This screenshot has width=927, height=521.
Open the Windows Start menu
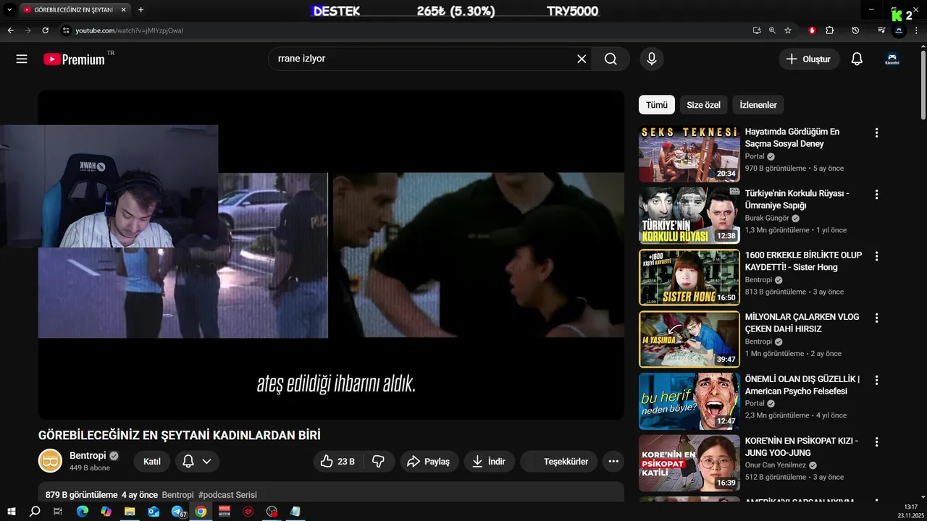[11, 512]
